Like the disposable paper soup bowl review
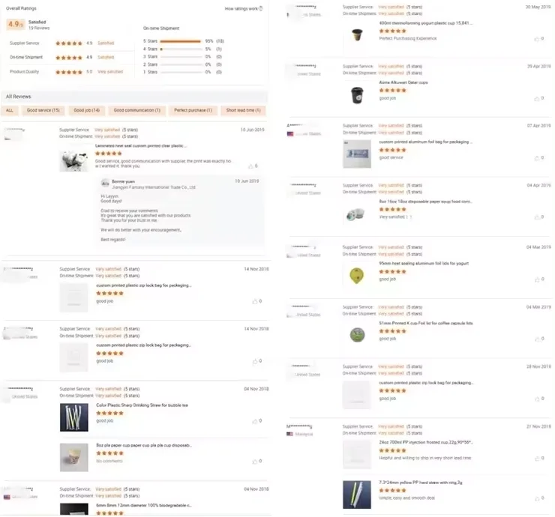Viewport: 555px width, 517px height. [x=535, y=217]
